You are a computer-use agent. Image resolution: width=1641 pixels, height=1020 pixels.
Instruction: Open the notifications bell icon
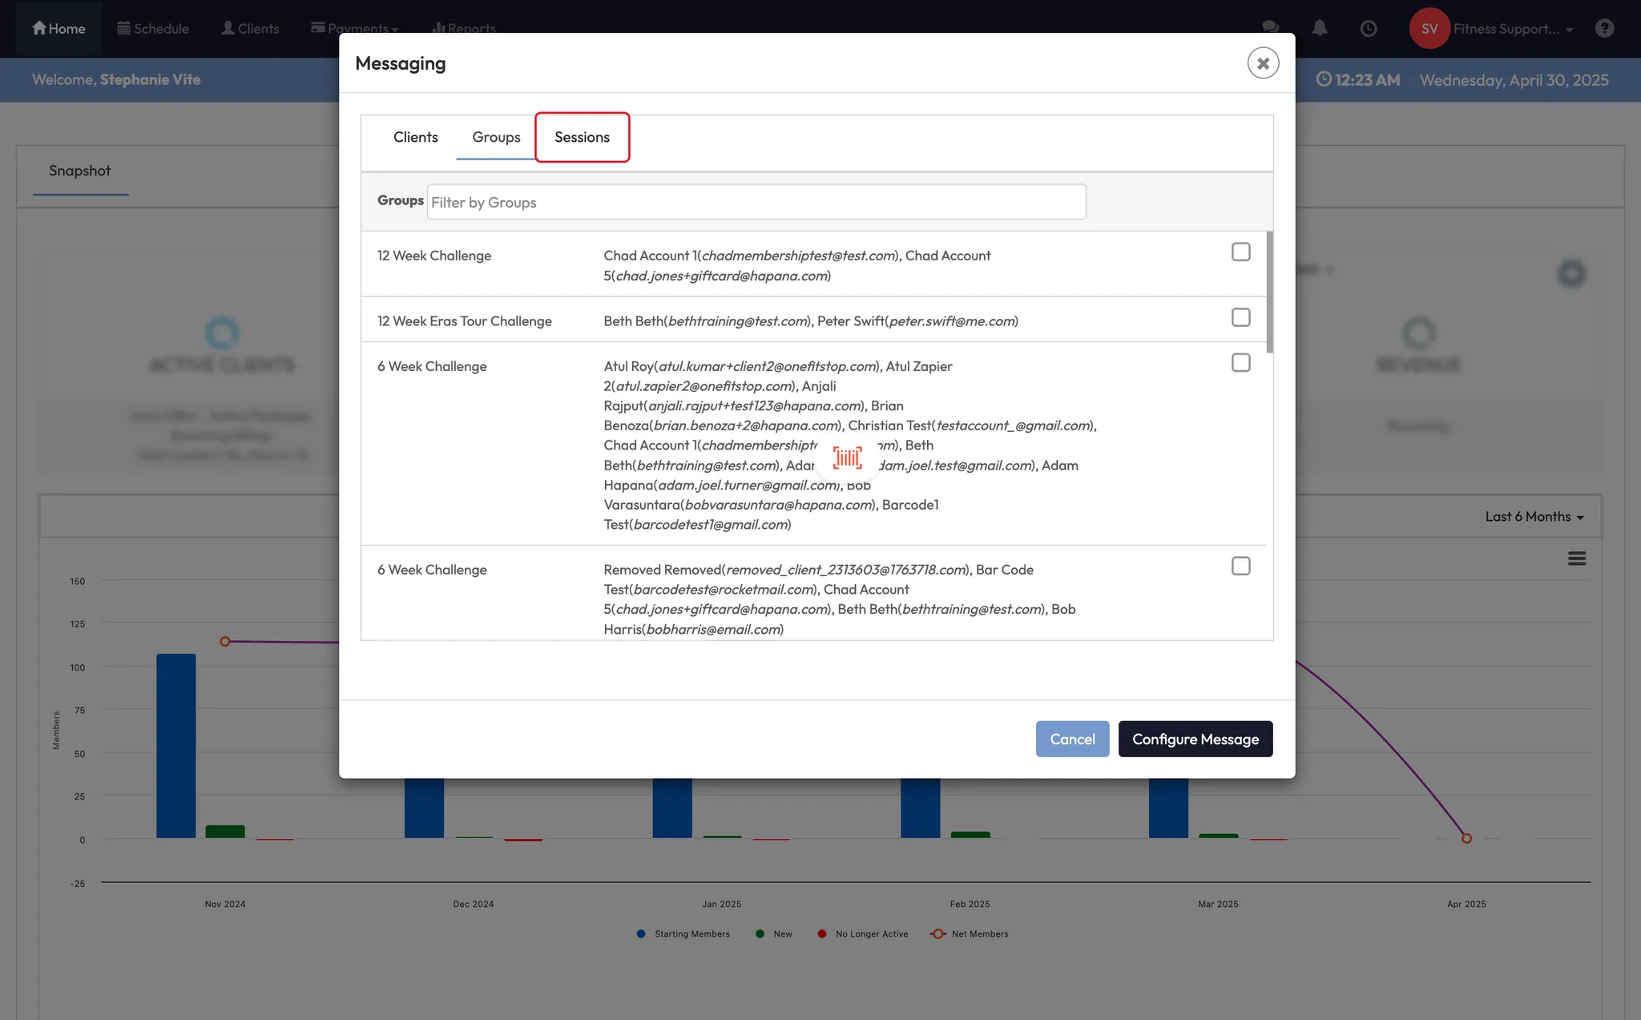(1320, 28)
